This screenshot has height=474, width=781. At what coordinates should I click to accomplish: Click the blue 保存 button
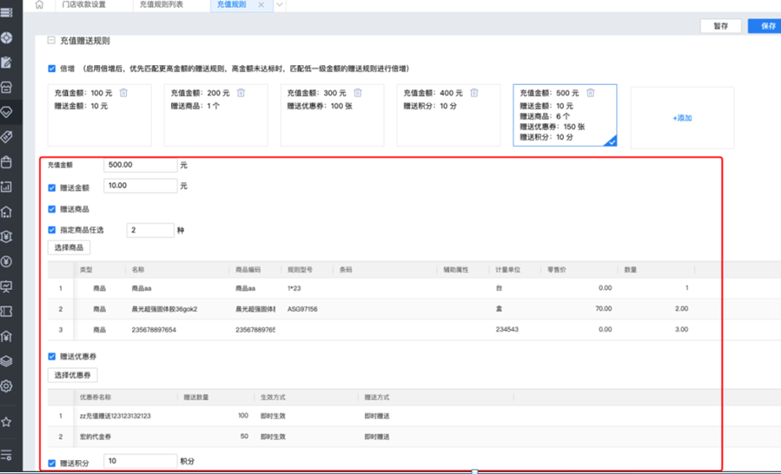pyautogui.click(x=767, y=26)
